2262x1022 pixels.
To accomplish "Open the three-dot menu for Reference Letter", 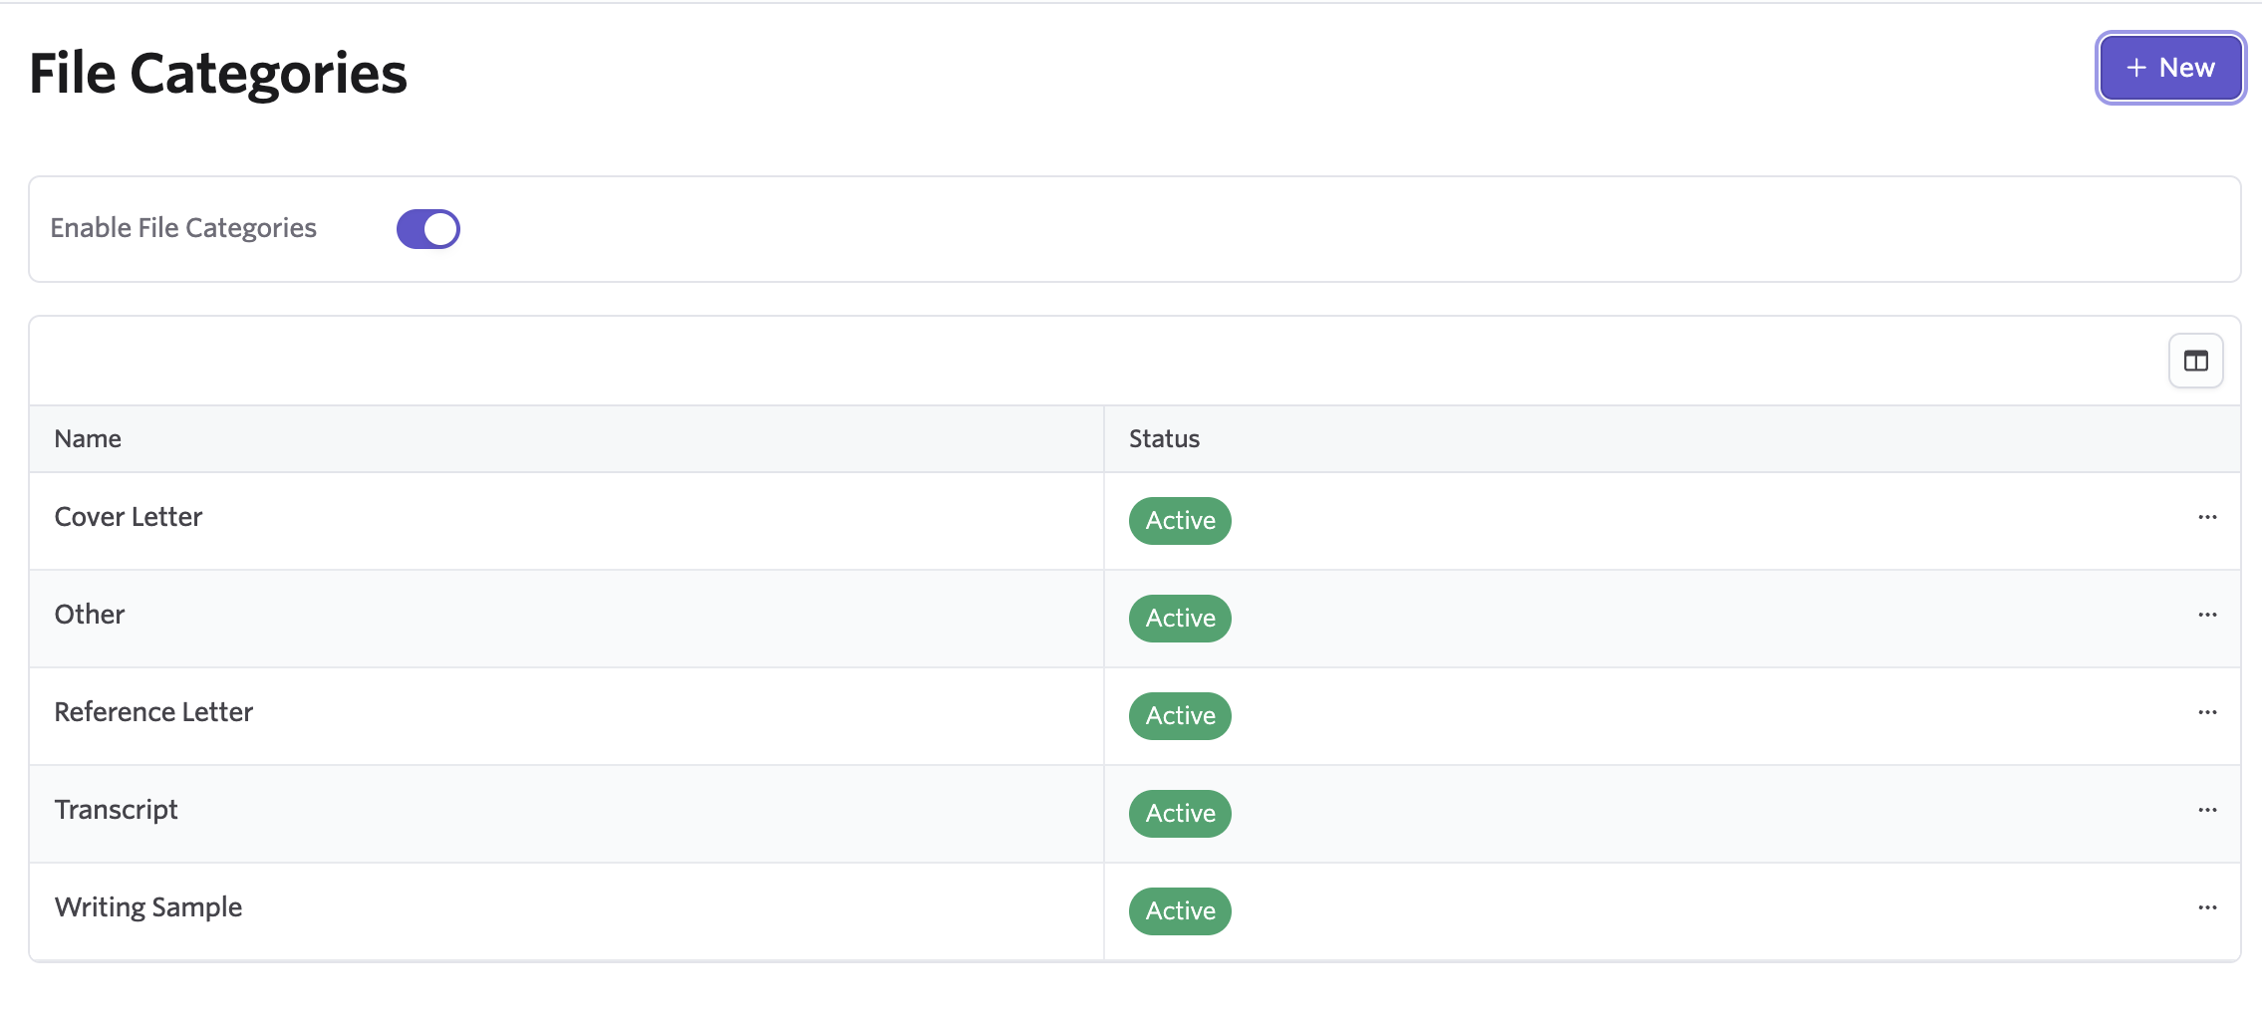I will tap(2207, 712).
